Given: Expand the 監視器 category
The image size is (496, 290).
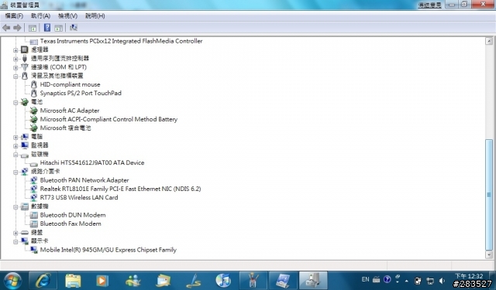Looking at the screenshot, I should [x=15, y=146].
